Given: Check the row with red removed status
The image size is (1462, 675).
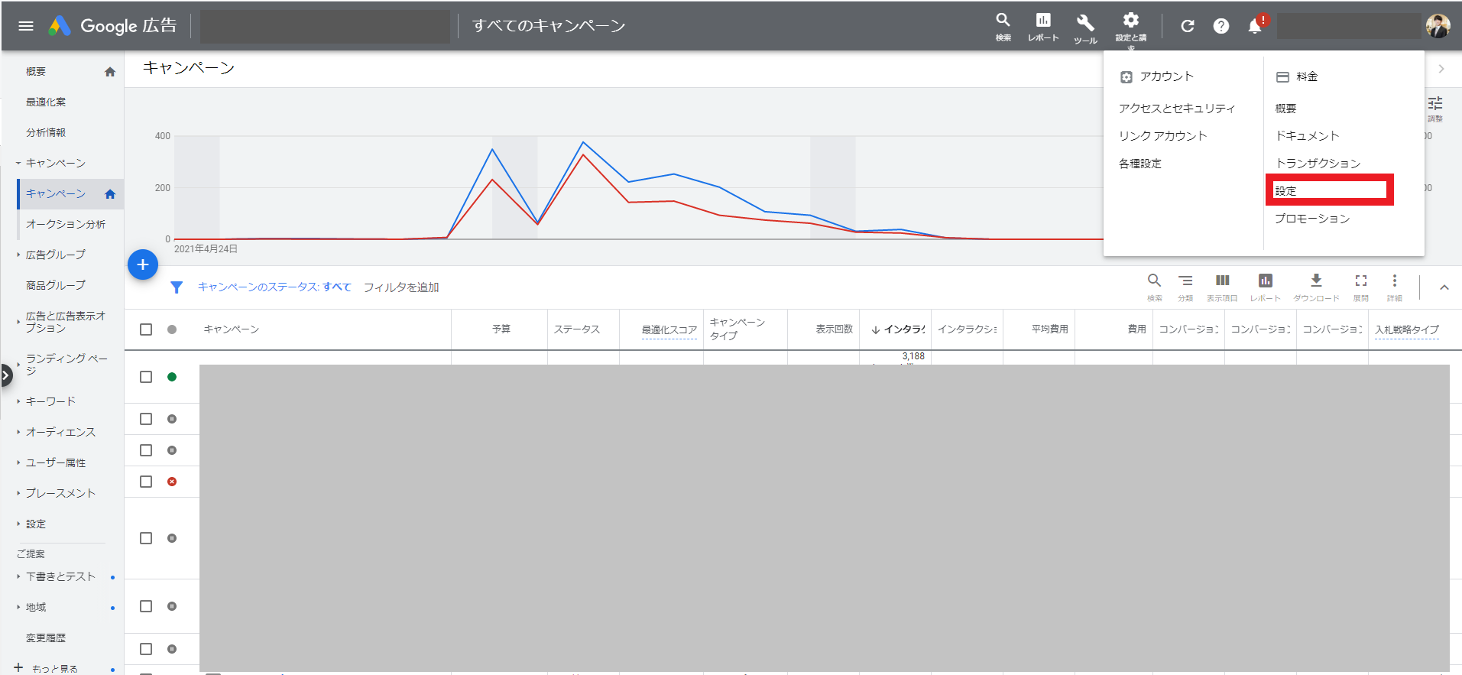Looking at the screenshot, I should 146,482.
